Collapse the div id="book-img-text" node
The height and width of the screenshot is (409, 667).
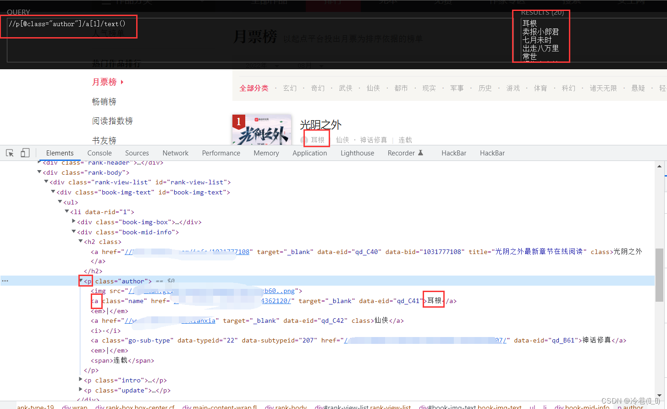[x=53, y=192]
